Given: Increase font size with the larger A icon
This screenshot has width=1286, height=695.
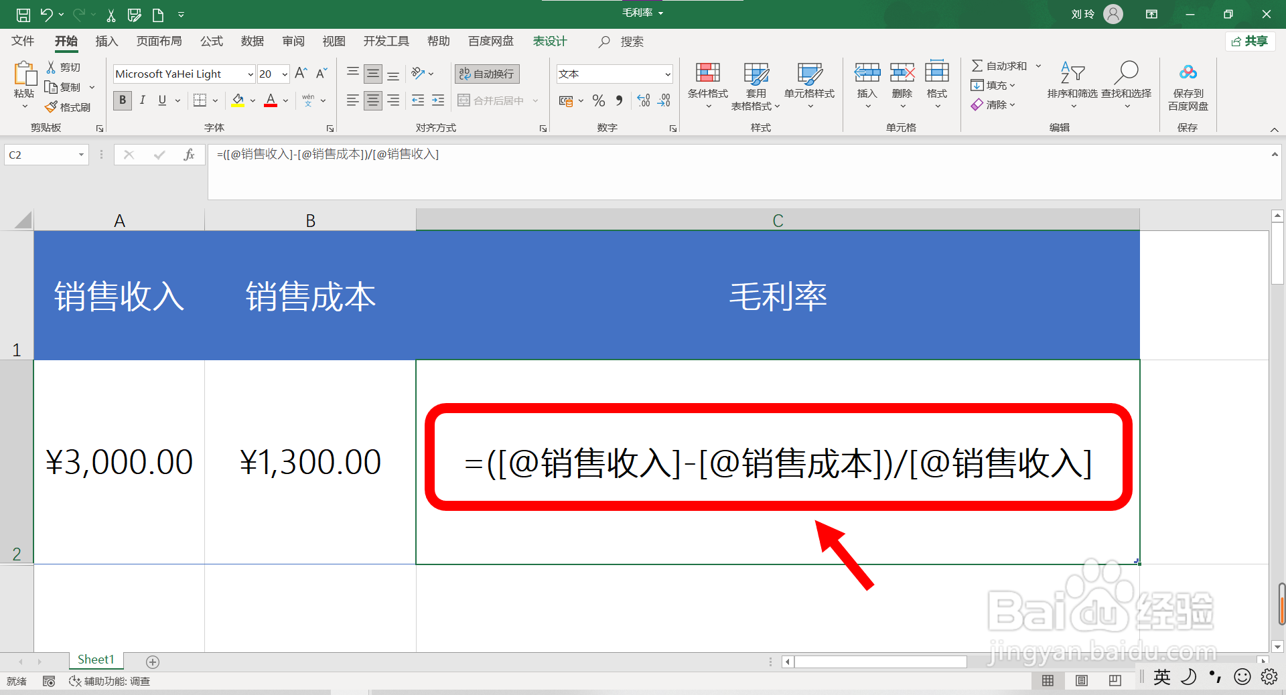Looking at the screenshot, I should coord(301,73).
